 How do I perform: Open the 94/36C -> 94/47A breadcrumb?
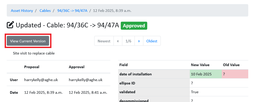[72, 11]
